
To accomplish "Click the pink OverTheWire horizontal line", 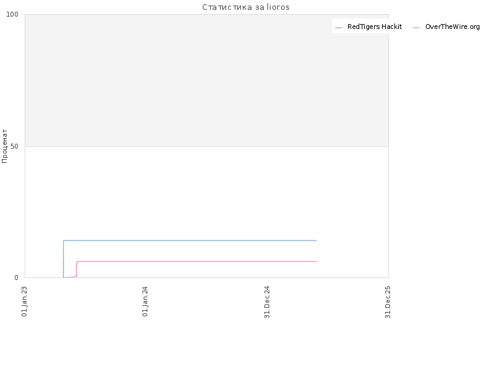I will (x=197, y=261).
